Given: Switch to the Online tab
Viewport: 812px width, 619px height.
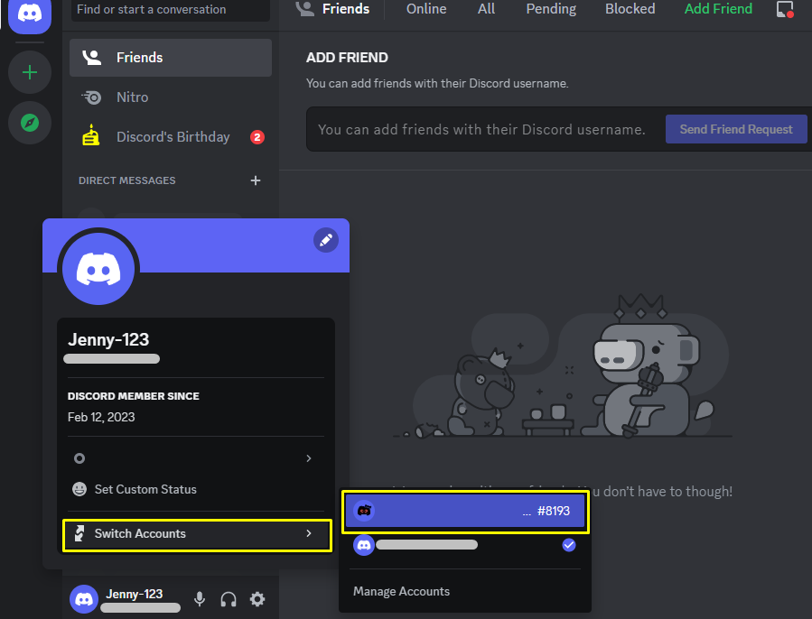Looking at the screenshot, I should click(426, 9).
